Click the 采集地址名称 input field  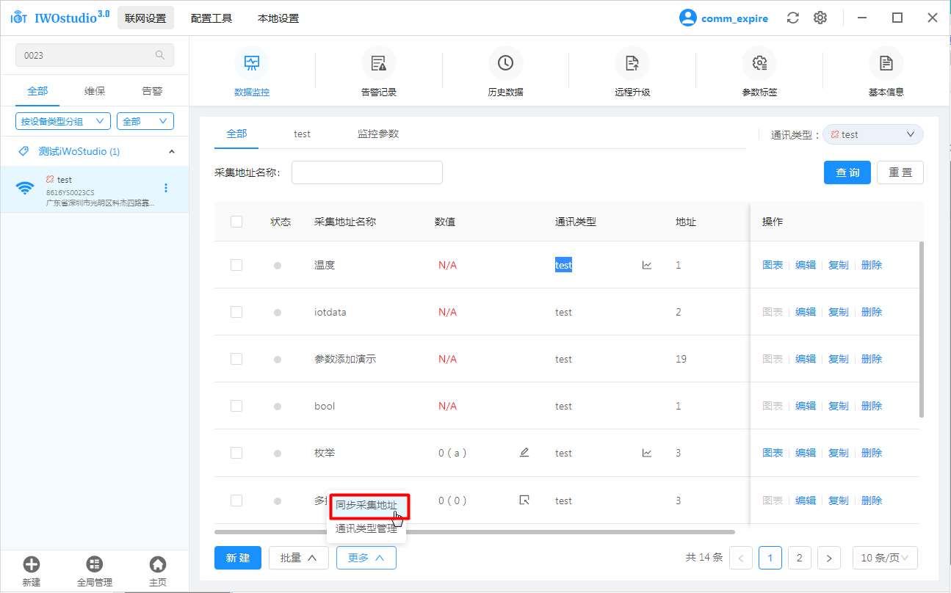tap(366, 172)
